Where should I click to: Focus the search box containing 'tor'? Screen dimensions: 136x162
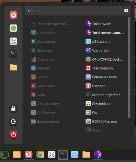click(78, 11)
